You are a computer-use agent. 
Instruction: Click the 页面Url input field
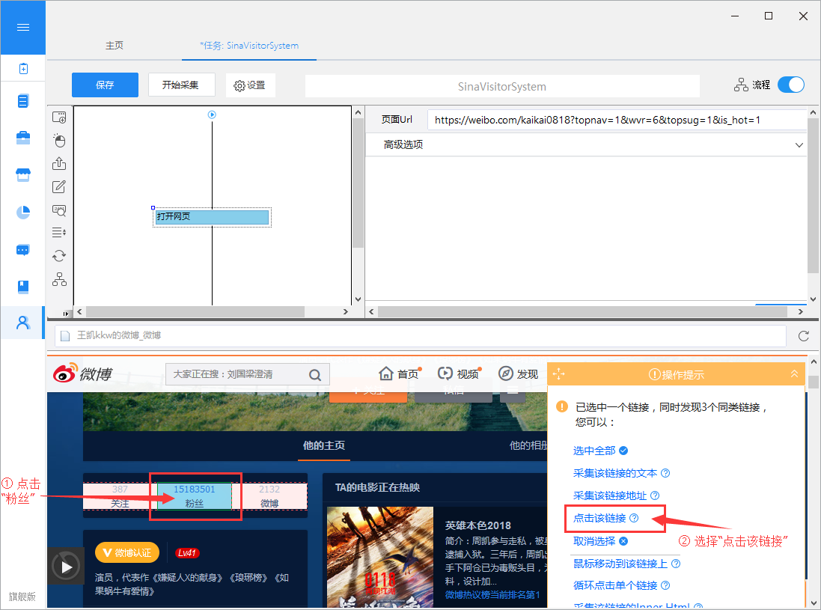tap(617, 120)
